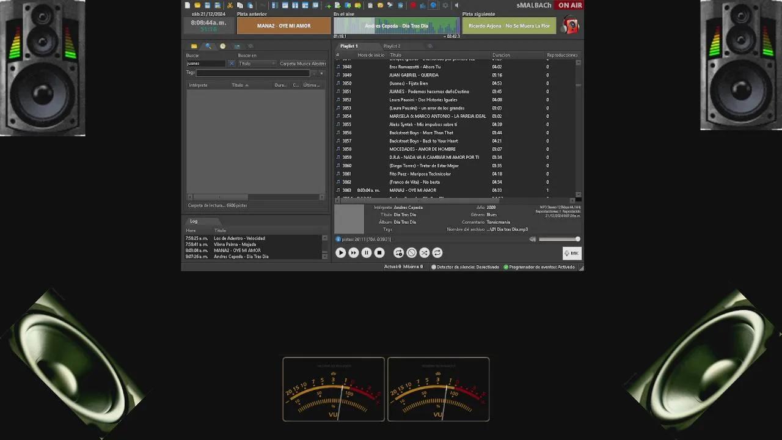Pause playback
This screenshot has width=782, height=440.
pos(367,252)
